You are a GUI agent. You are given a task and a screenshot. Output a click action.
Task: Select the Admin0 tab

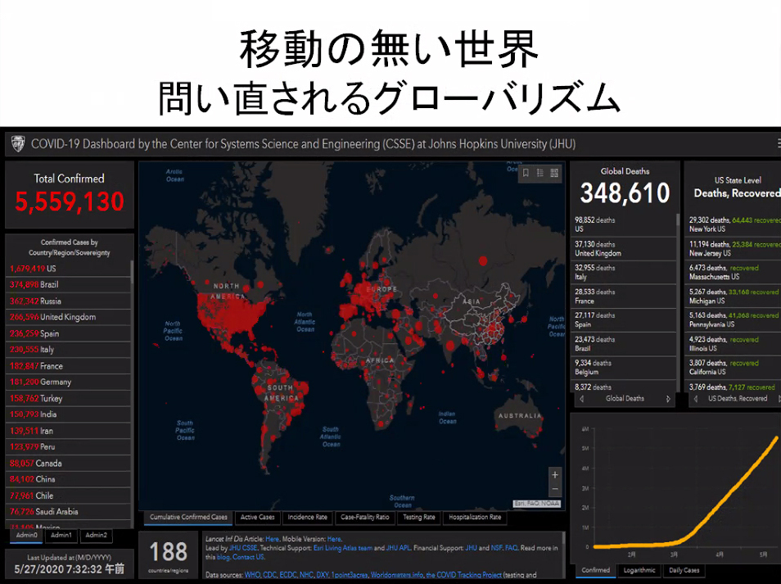click(x=26, y=535)
